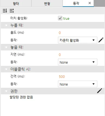The image size is (105, 116).
Task: Open the 더블클릭 시 action None dropdown
Action: coord(78,84)
